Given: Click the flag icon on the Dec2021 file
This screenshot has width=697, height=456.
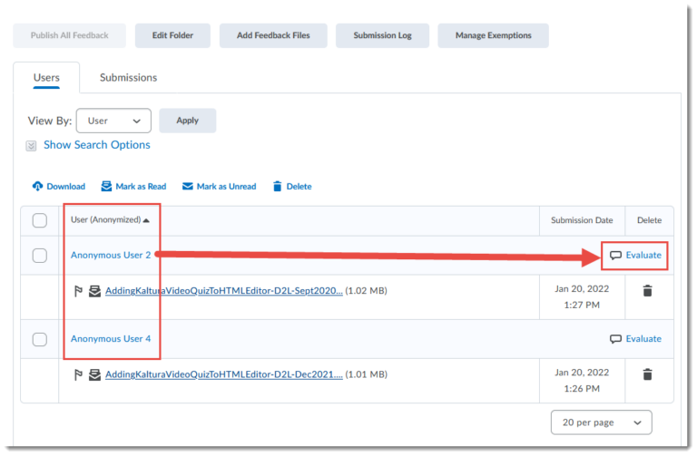Looking at the screenshot, I should (78, 374).
